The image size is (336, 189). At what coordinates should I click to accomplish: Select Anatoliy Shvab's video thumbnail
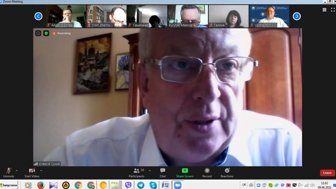coord(66,16)
